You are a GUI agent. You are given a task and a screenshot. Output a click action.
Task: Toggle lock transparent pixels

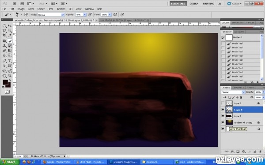click(x=230, y=97)
